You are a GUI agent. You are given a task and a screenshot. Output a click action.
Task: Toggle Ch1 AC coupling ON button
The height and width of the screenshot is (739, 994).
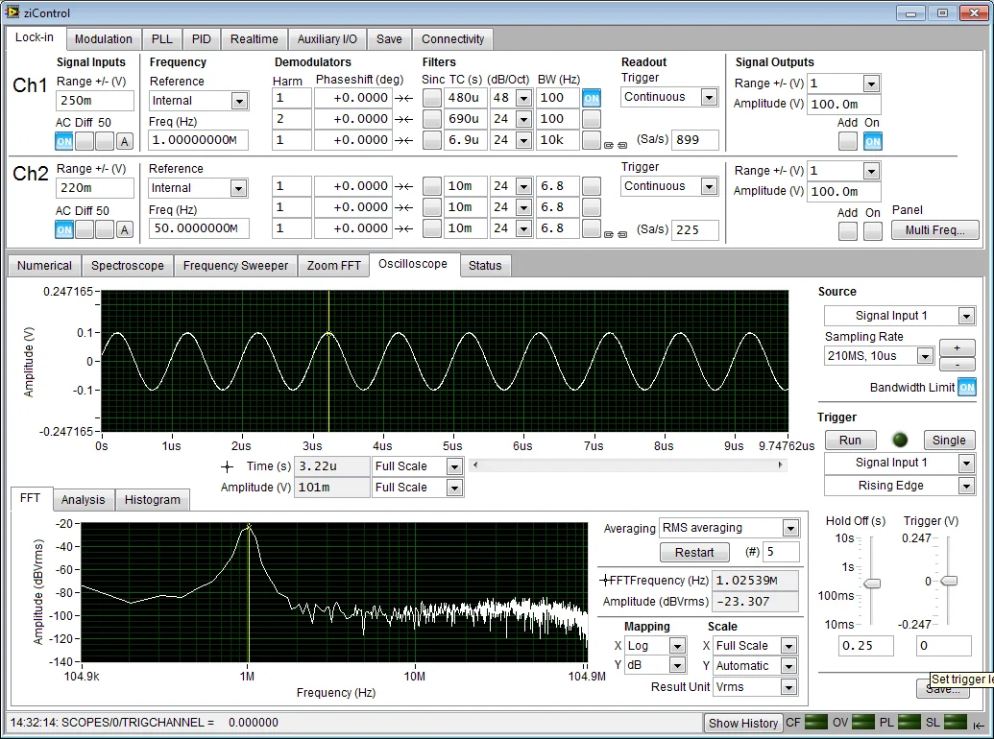click(64, 142)
